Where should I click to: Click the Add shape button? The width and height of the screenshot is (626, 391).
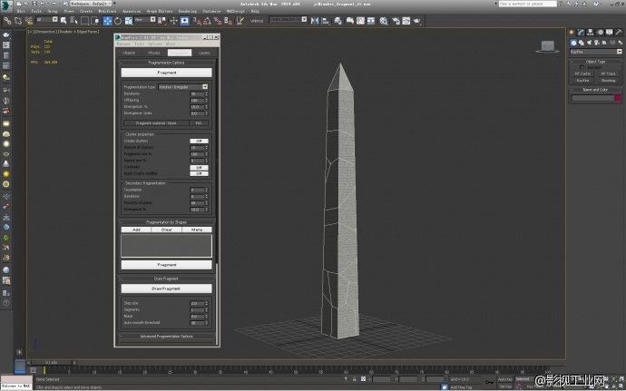(x=136, y=230)
